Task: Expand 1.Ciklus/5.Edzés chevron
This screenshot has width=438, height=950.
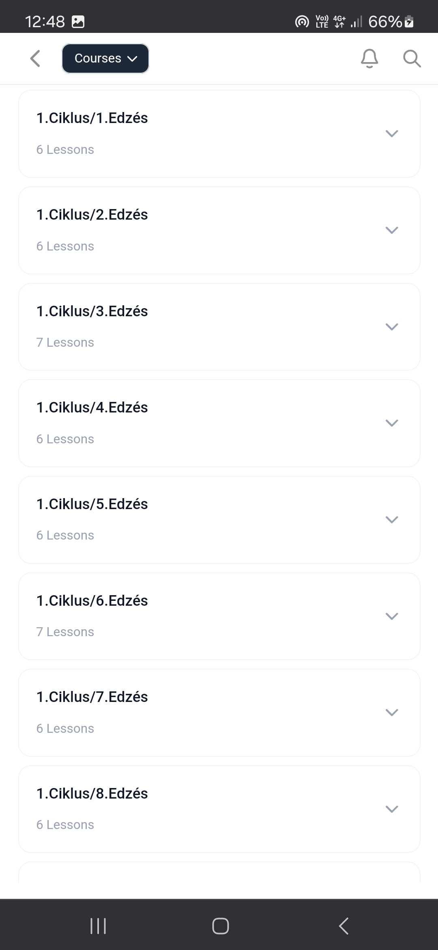Action: click(x=391, y=520)
